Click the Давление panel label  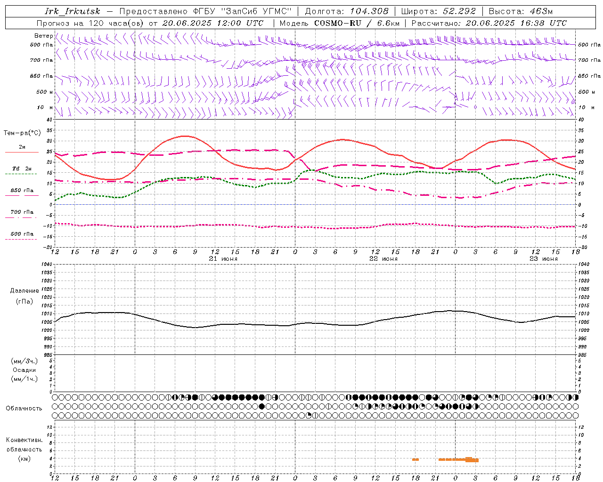coord(24,291)
